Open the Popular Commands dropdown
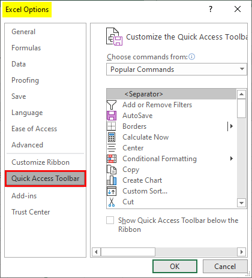 (x=176, y=69)
